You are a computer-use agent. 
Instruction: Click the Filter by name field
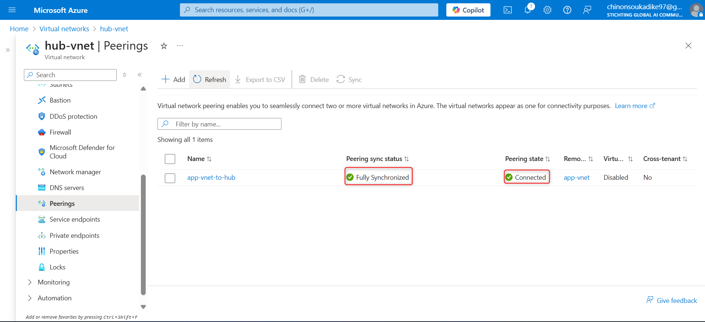tap(219, 124)
